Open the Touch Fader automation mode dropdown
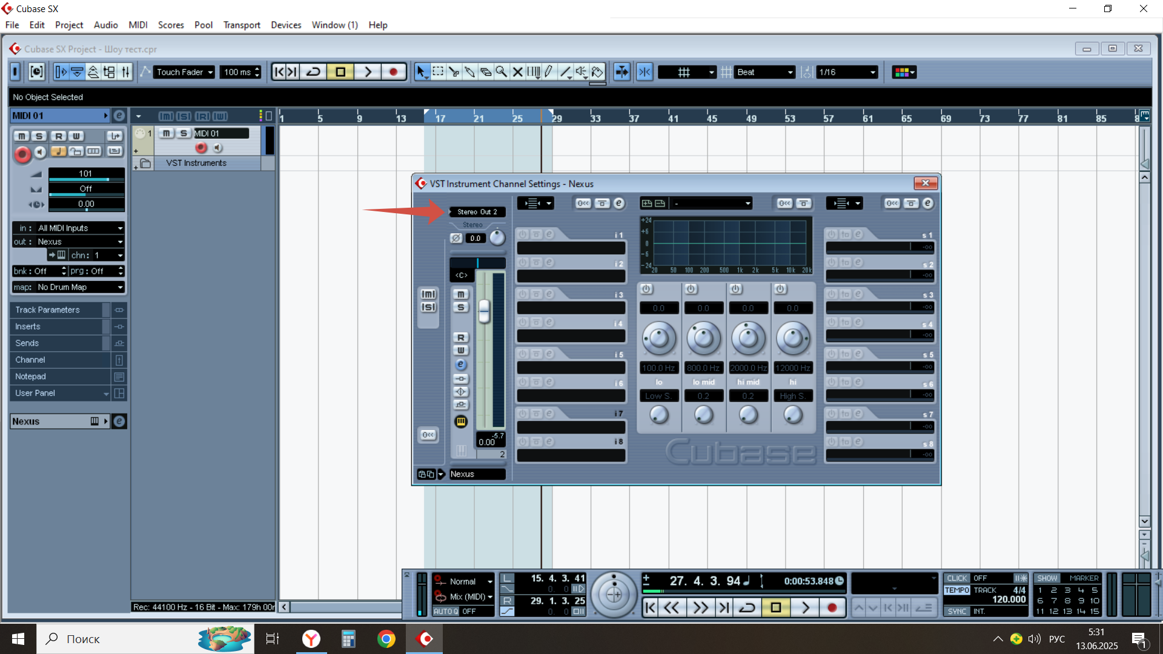The height and width of the screenshot is (654, 1163). pyautogui.click(x=184, y=72)
